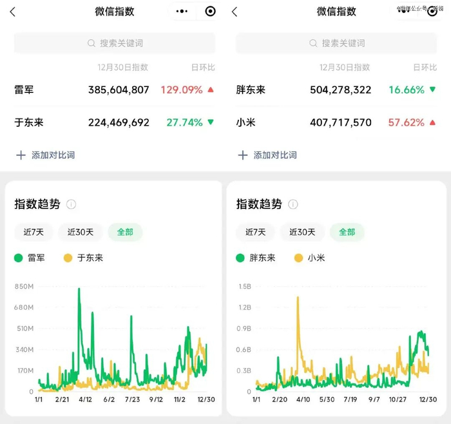Click the 雷军 peak near 4/12 on chart
This screenshot has width=451, height=424.
tap(79, 289)
